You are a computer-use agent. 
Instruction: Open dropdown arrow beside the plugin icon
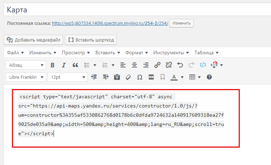point(221,65)
